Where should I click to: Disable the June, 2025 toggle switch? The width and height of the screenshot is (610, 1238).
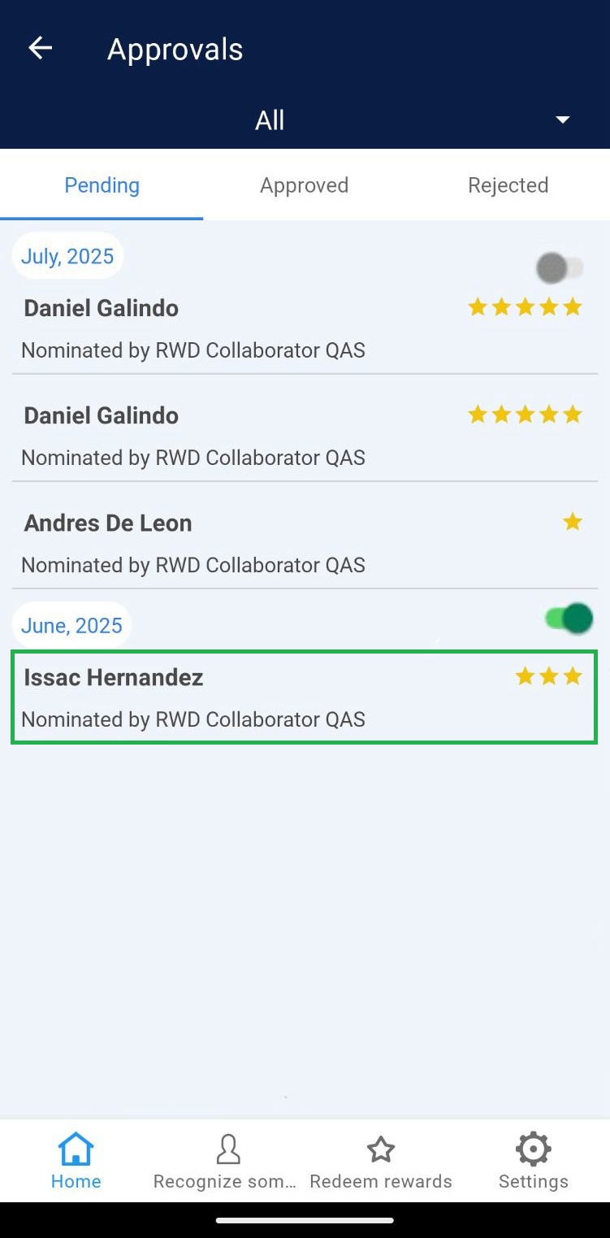coord(568,619)
